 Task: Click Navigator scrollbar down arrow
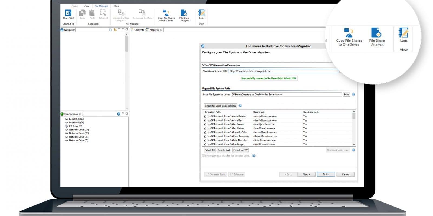point(126,109)
